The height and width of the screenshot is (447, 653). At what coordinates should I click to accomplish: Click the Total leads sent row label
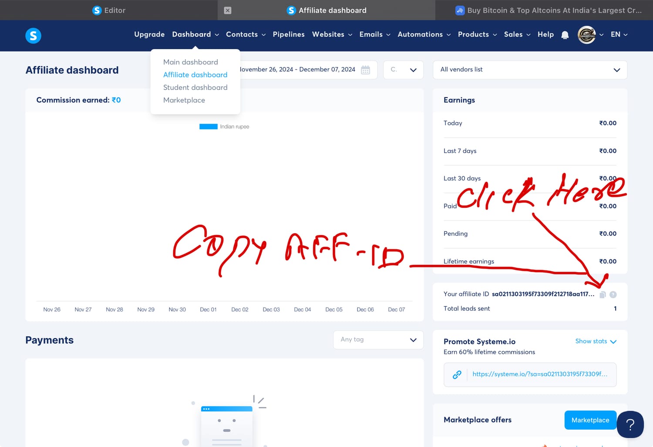coord(467,309)
